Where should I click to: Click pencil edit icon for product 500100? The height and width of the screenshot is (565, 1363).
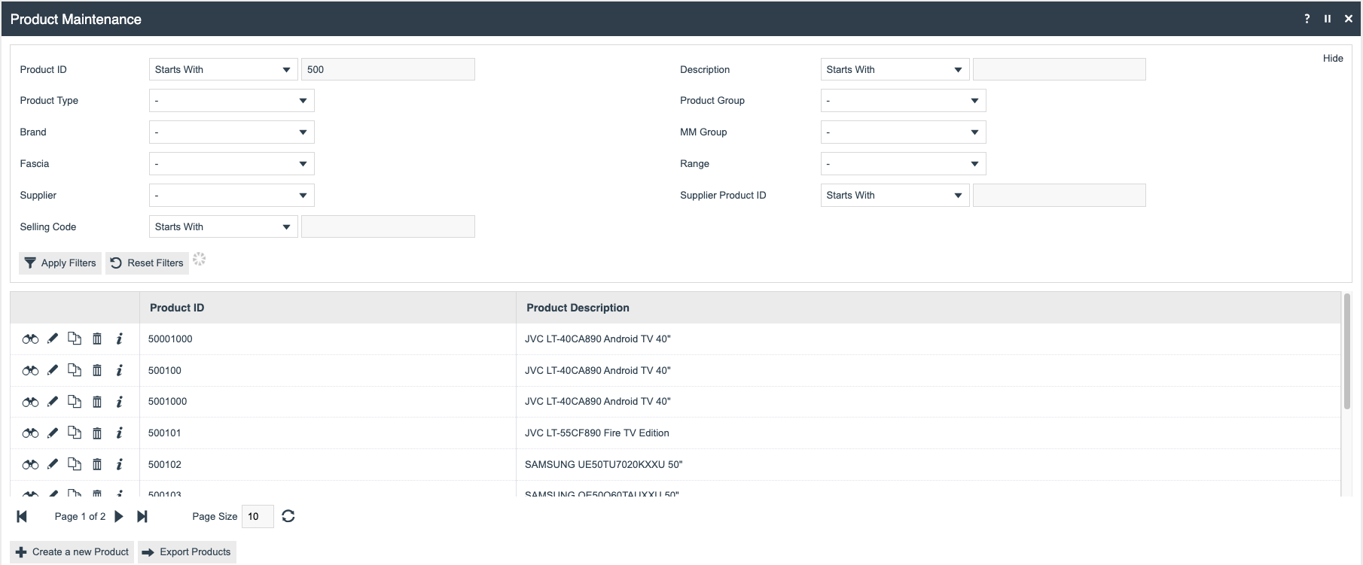tap(53, 370)
